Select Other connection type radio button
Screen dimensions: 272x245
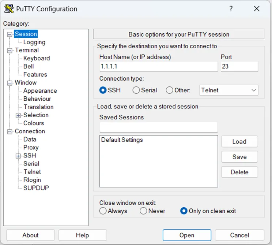tap(169, 90)
